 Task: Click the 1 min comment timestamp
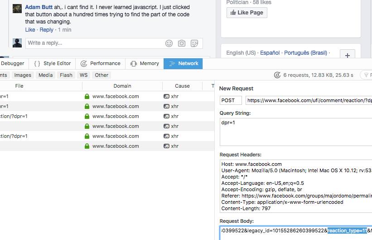click(x=64, y=30)
